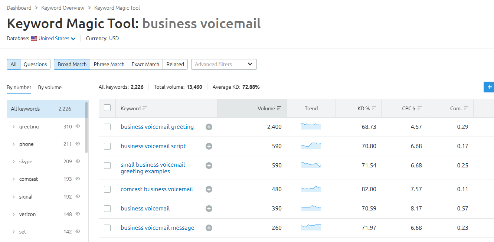
Task: Tick the 'comcast business voicemail' row checkbox
Action: [x=107, y=189]
